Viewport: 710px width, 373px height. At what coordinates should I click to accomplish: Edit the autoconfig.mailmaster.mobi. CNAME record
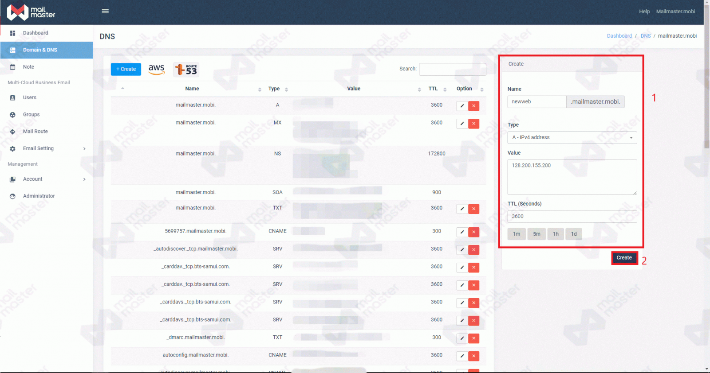pyautogui.click(x=462, y=356)
